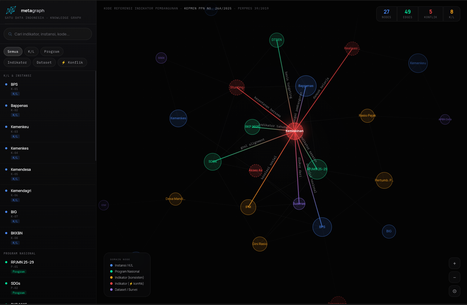Screen dimensions: 467x305
Task: Select the RPJMN 25-29 graph node
Action: pos(317,169)
